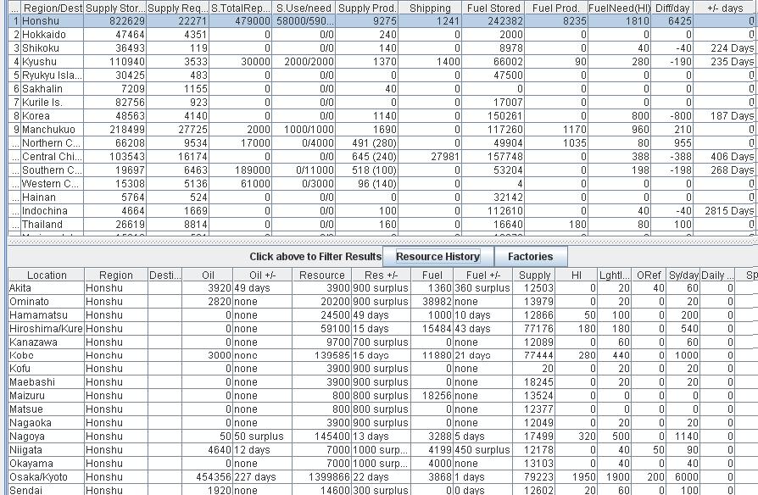The image size is (758, 495).
Task: Select the Hokkaido region row
Action: click(x=382, y=34)
